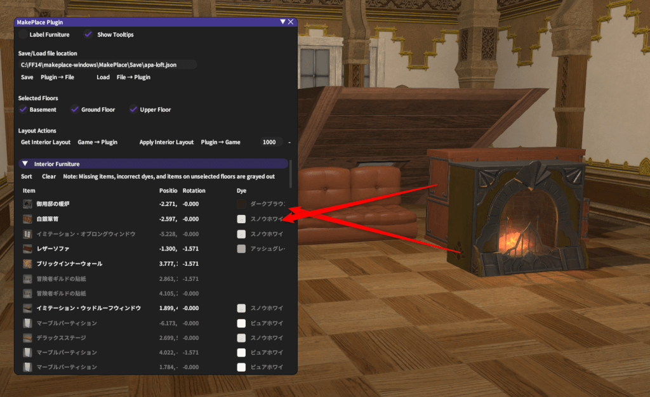Click the Item column header
650x397 pixels.
(x=29, y=190)
